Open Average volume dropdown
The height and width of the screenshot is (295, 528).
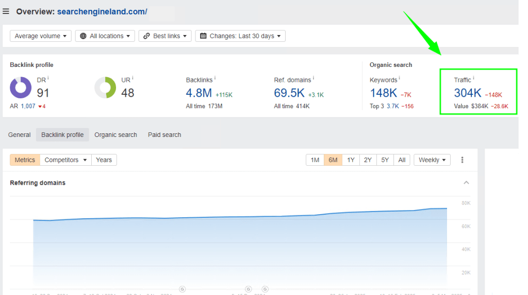point(40,36)
